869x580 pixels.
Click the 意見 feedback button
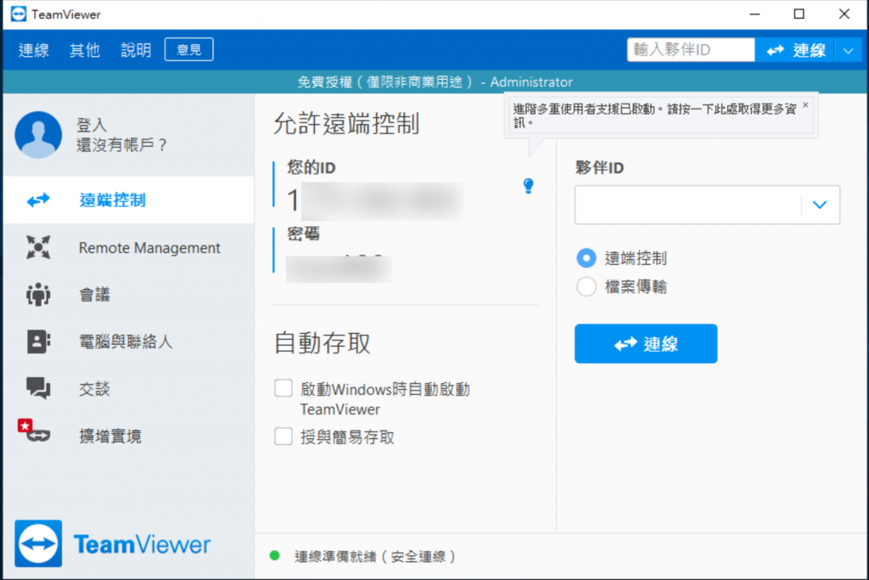pyautogui.click(x=189, y=50)
